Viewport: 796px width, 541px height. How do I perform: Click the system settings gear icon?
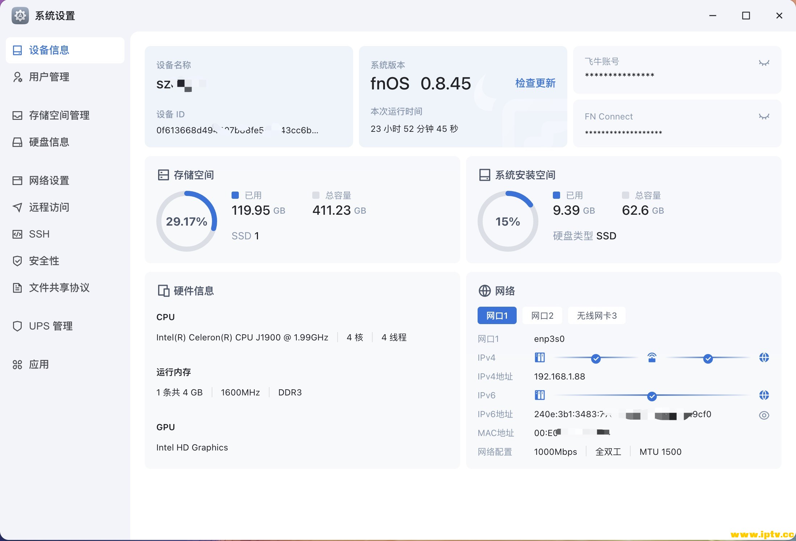[20, 16]
